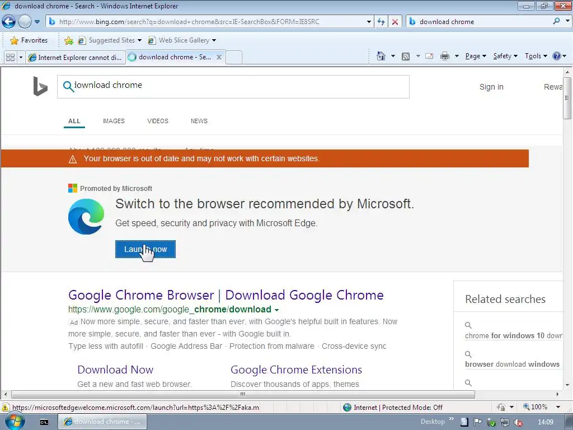Open the Download Now sublink
The height and width of the screenshot is (430, 573).
(115, 370)
